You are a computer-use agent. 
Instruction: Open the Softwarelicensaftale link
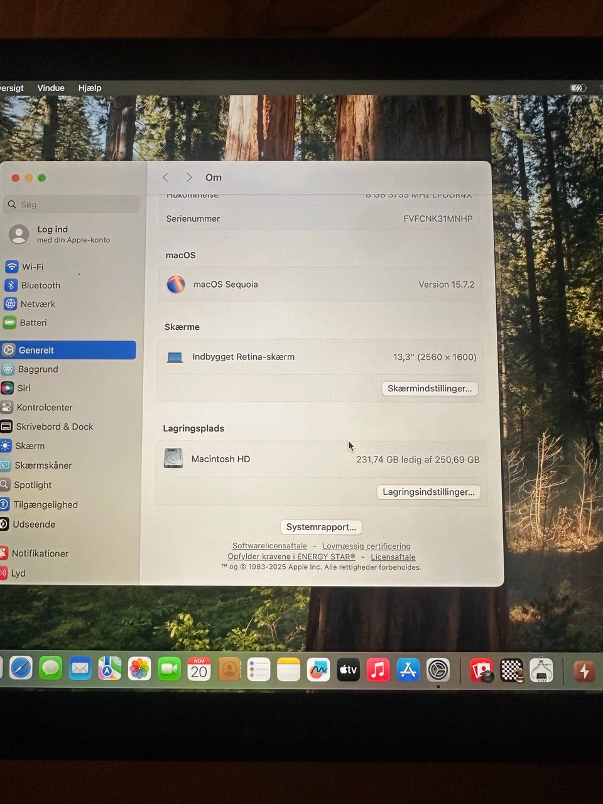click(269, 546)
